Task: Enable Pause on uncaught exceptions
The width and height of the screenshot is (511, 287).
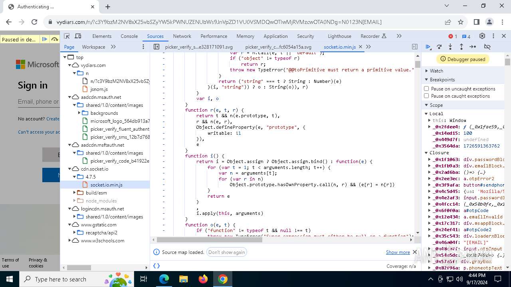Action: [x=426, y=89]
